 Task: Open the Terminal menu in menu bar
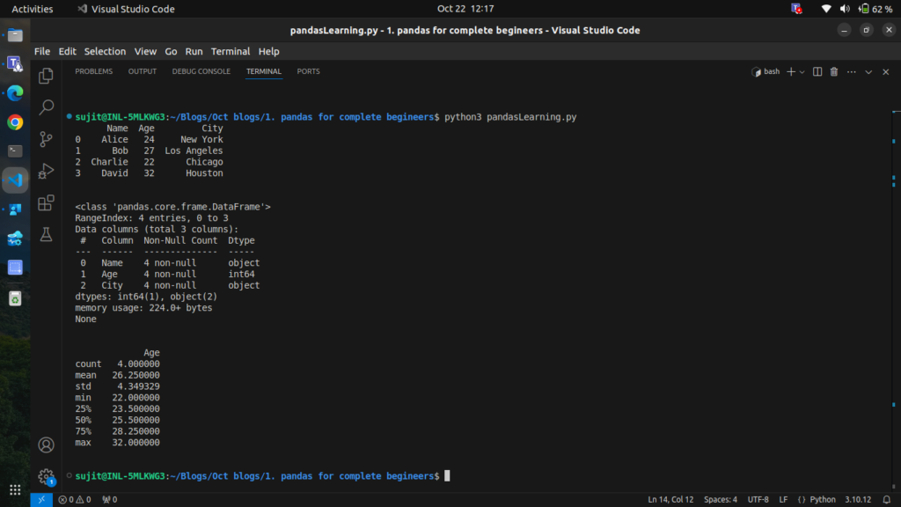click(x=230, y=51)
